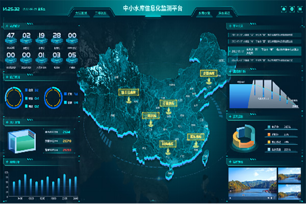This screenshot has width=306, height=204.
Task: Click the rightmost icon in the top-right header
Action: coord(299,9)
